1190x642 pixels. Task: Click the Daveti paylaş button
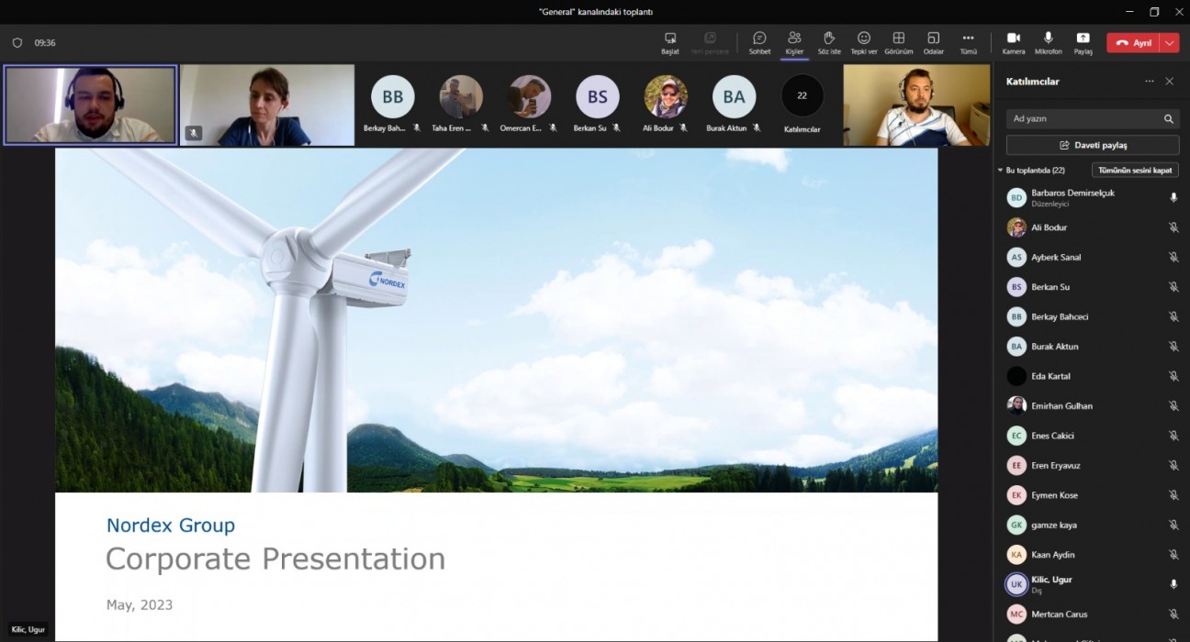(1092, 145)
